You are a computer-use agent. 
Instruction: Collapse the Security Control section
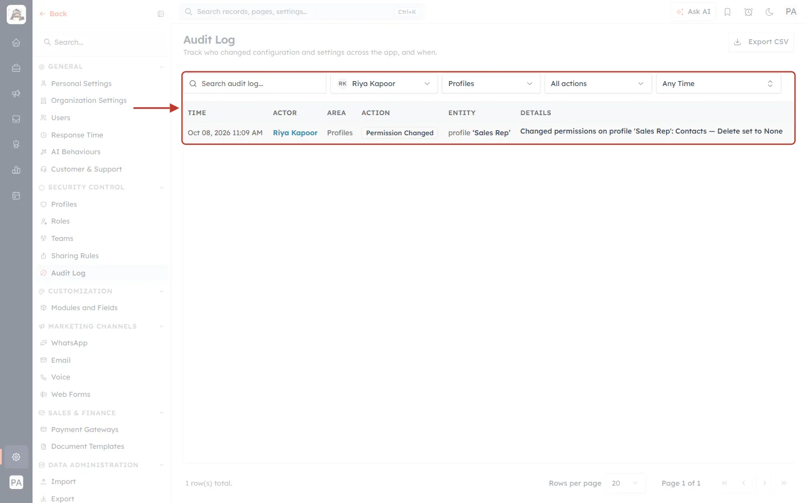click(x=161, y=188)
